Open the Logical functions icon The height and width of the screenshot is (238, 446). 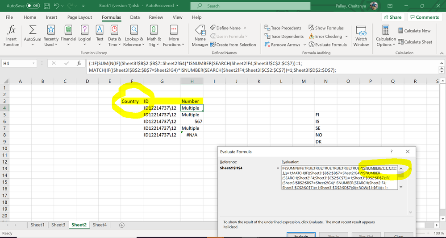coord(85,36)
